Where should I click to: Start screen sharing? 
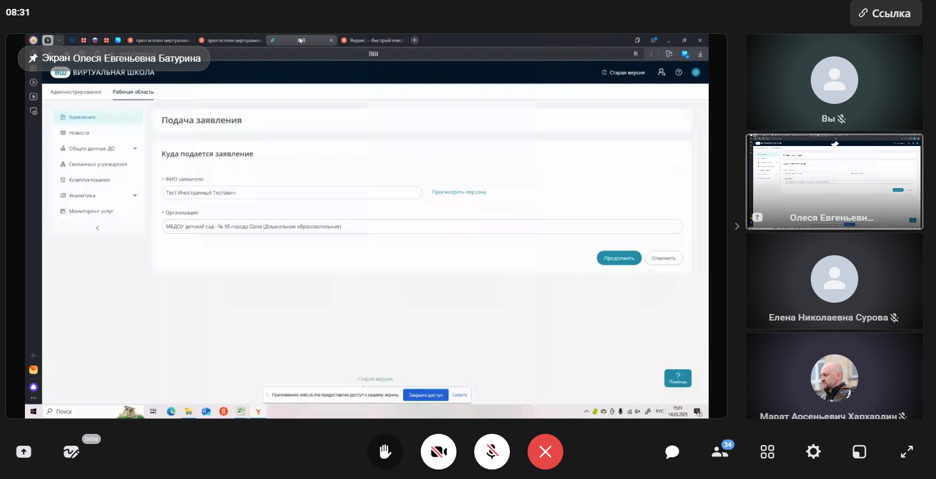[x=24, y=452]
